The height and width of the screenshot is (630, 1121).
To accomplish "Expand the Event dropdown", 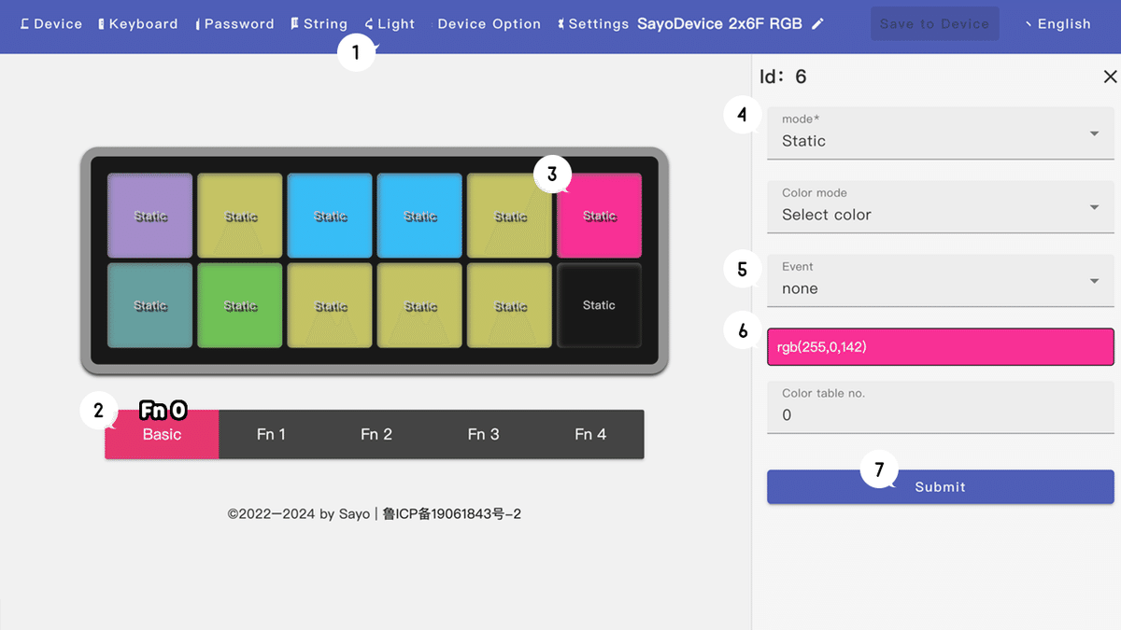I will coord(940,280).
